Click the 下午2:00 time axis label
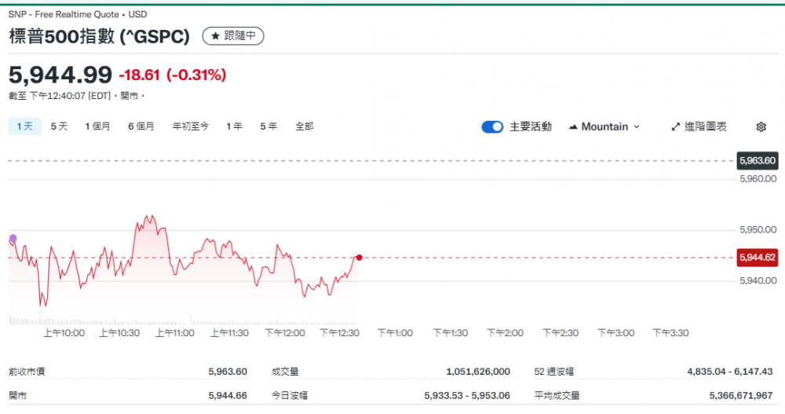The height and width of the screenshot is (414, 785). click(x=506, y=333)
